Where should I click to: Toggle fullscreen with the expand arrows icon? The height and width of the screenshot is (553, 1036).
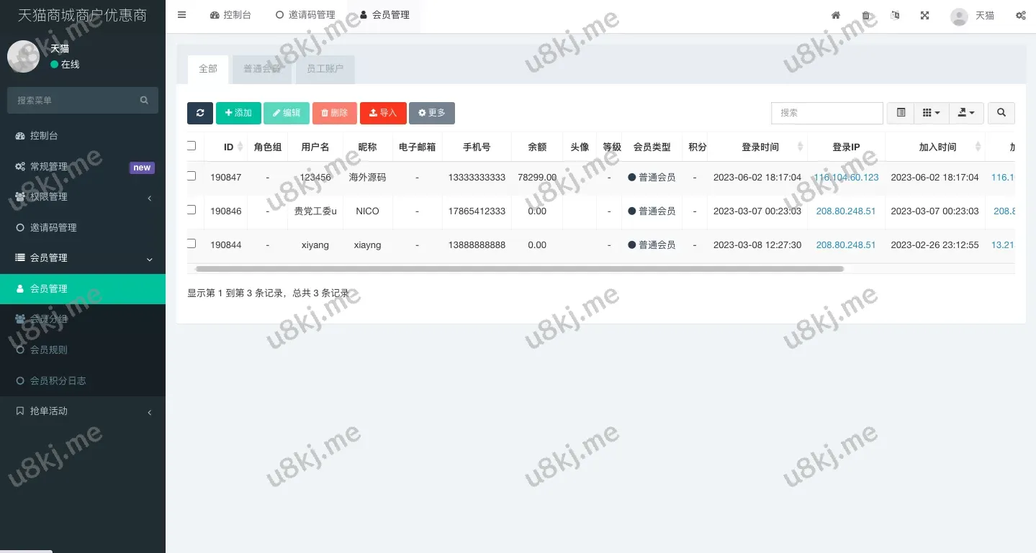pos(924,16)
